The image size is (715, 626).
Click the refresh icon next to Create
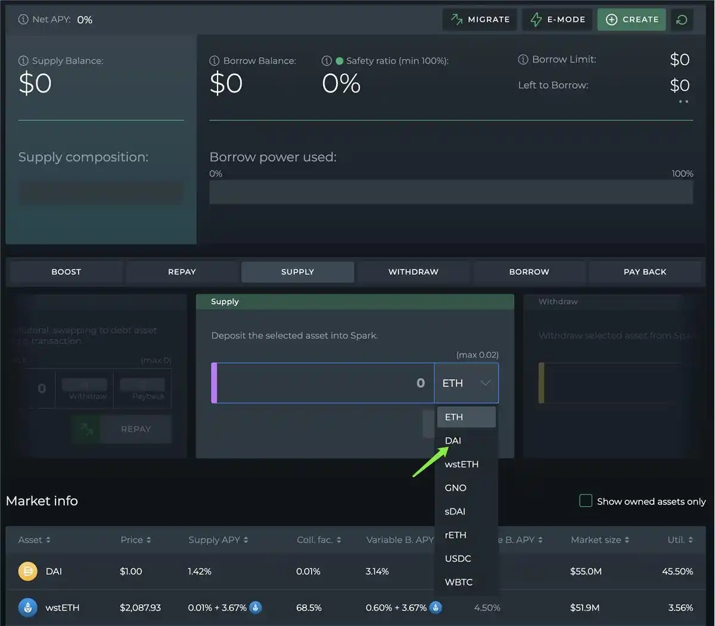(682, 20)
